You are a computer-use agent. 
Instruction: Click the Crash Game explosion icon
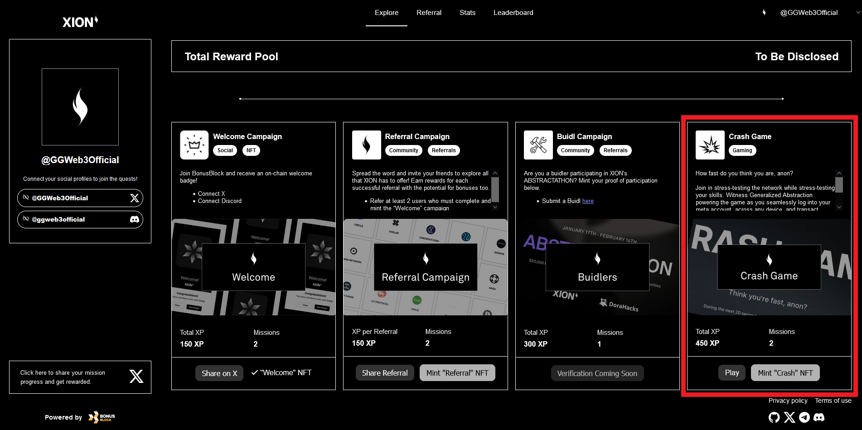tap(710, 145)
